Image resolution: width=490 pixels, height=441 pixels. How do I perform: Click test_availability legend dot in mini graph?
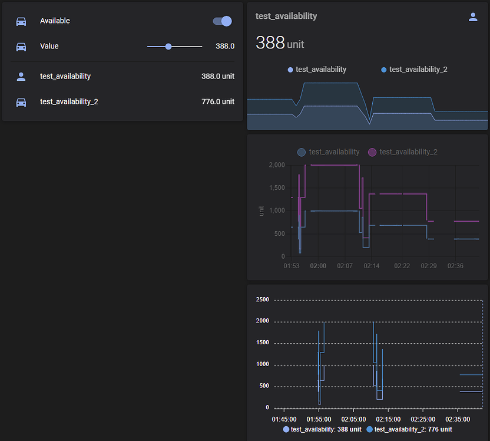coord(290,70)
